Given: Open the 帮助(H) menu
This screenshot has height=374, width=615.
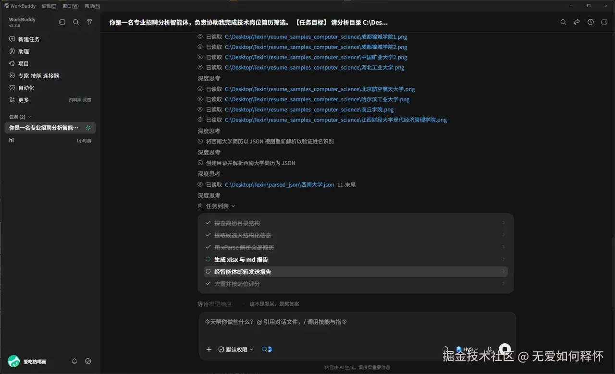Looking at the screenshot, I should (92, 6).
